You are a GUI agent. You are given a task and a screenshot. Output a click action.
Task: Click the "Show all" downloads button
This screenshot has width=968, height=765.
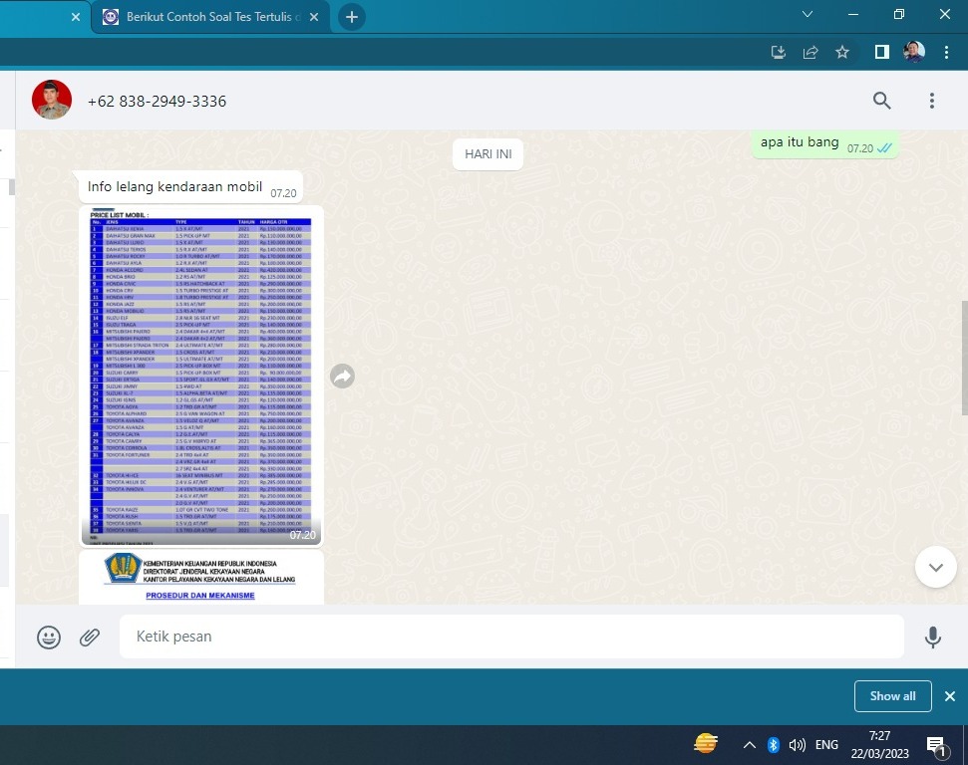(892, 696)
